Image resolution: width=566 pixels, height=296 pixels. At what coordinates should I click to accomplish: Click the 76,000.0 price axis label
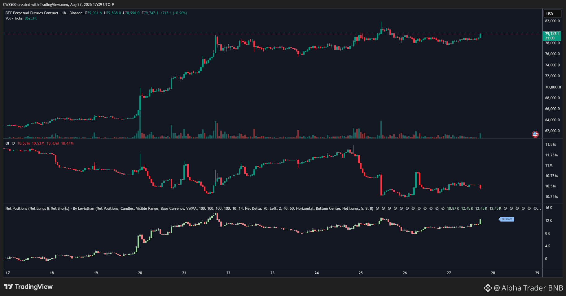click(x=552, y=54)
